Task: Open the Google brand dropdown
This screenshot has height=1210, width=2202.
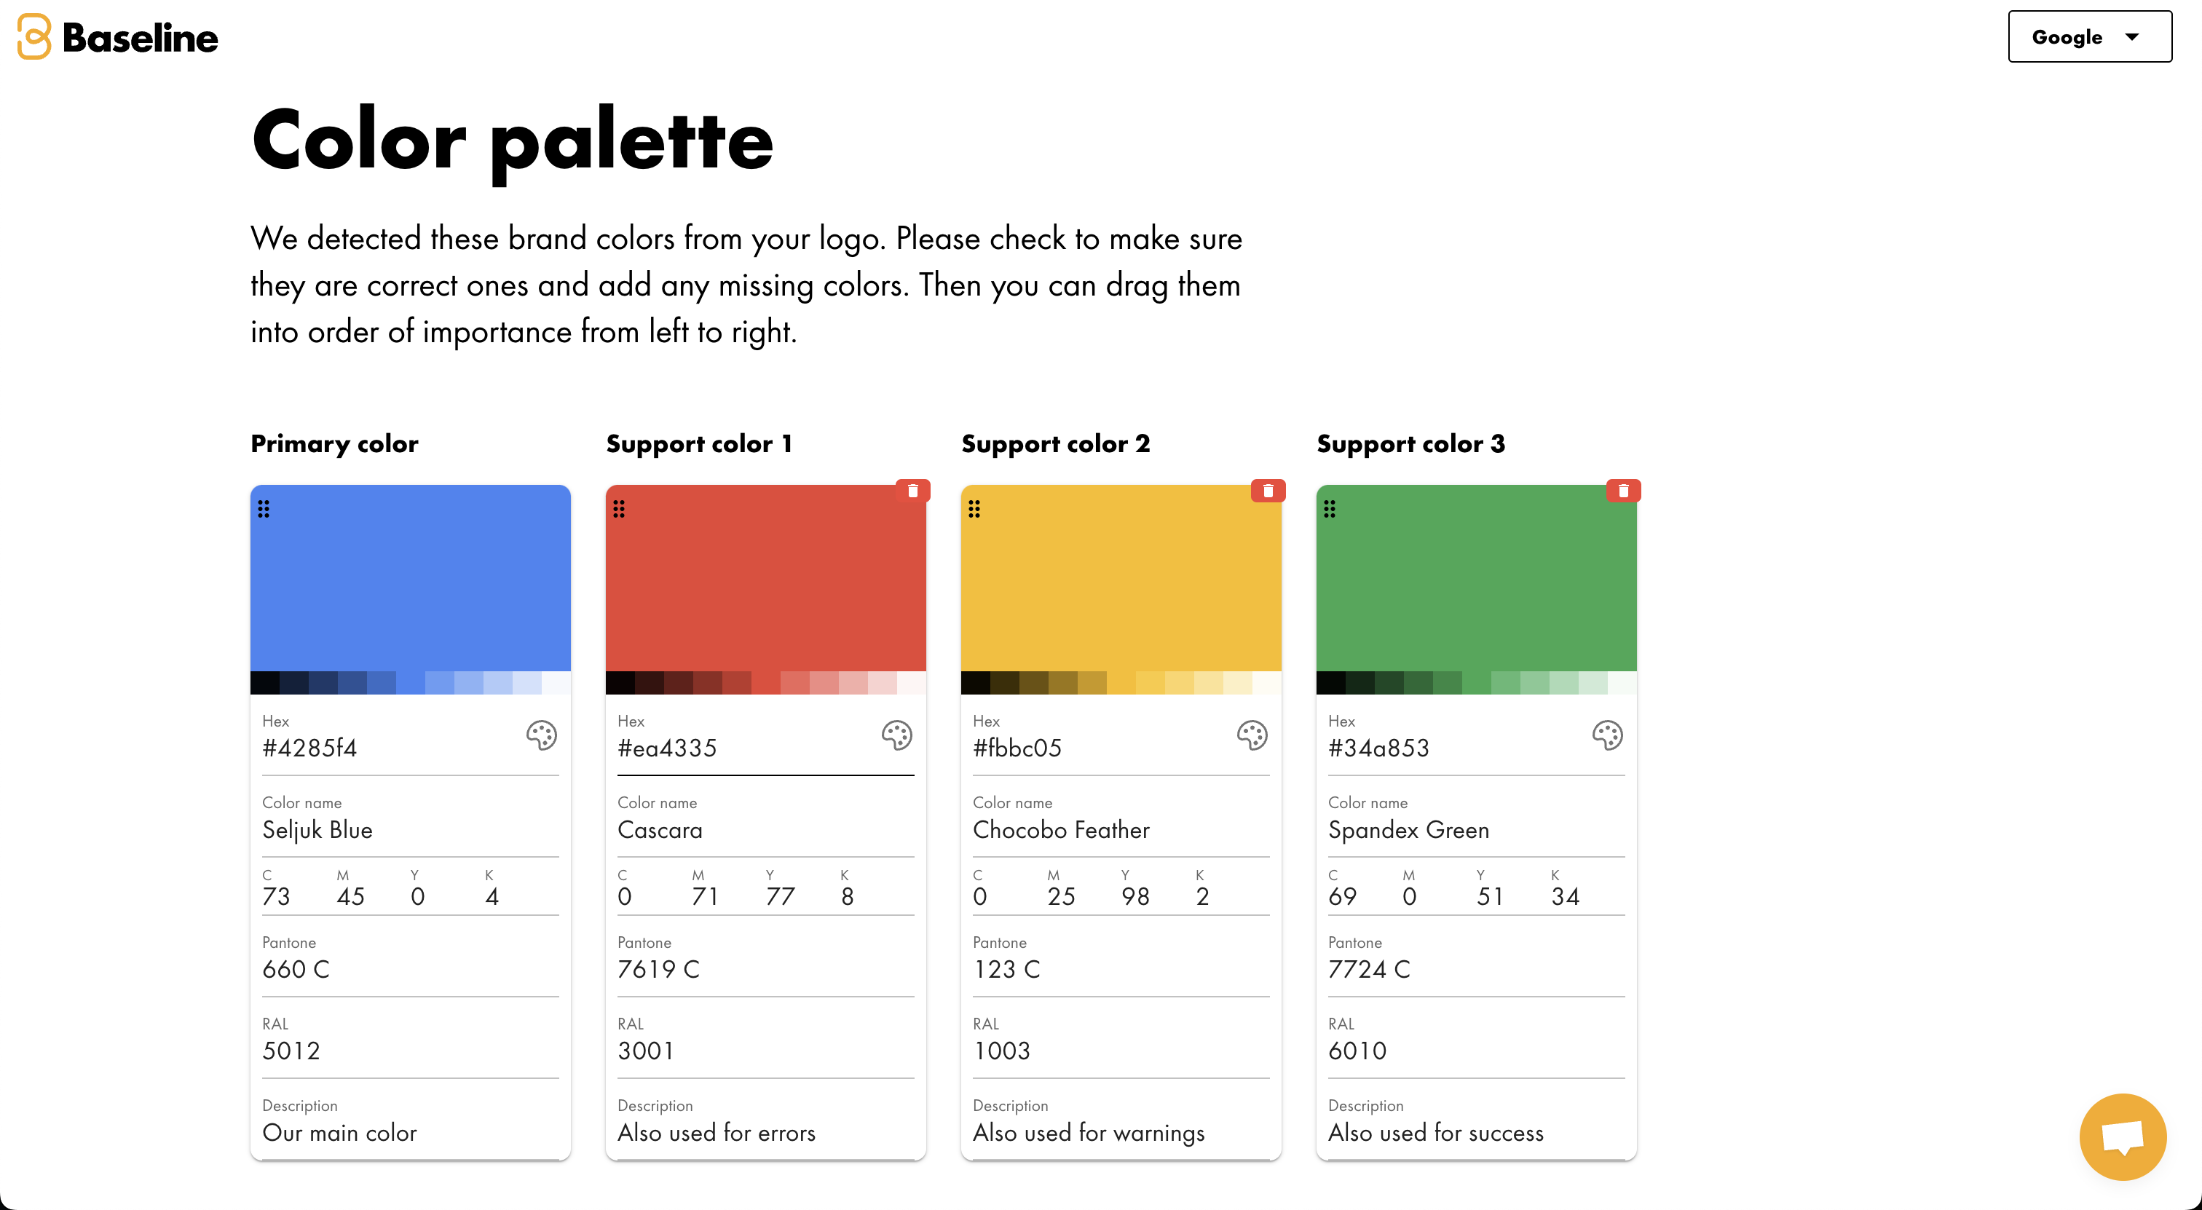Action: point(2089,36)
